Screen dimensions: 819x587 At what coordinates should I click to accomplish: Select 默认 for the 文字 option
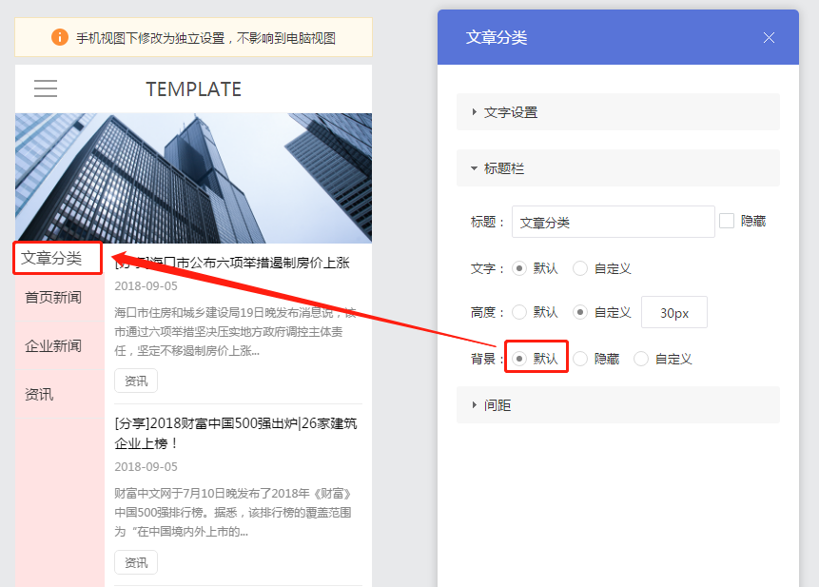tap(519, 268)
